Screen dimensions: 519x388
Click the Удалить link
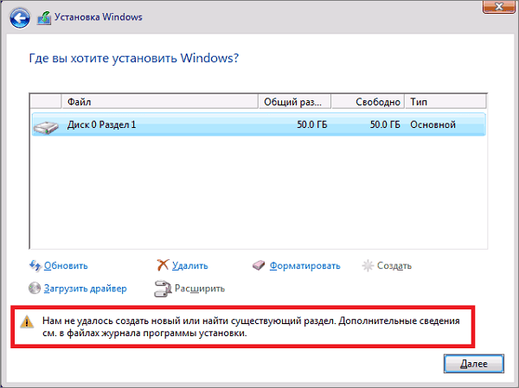click(190, 265)
